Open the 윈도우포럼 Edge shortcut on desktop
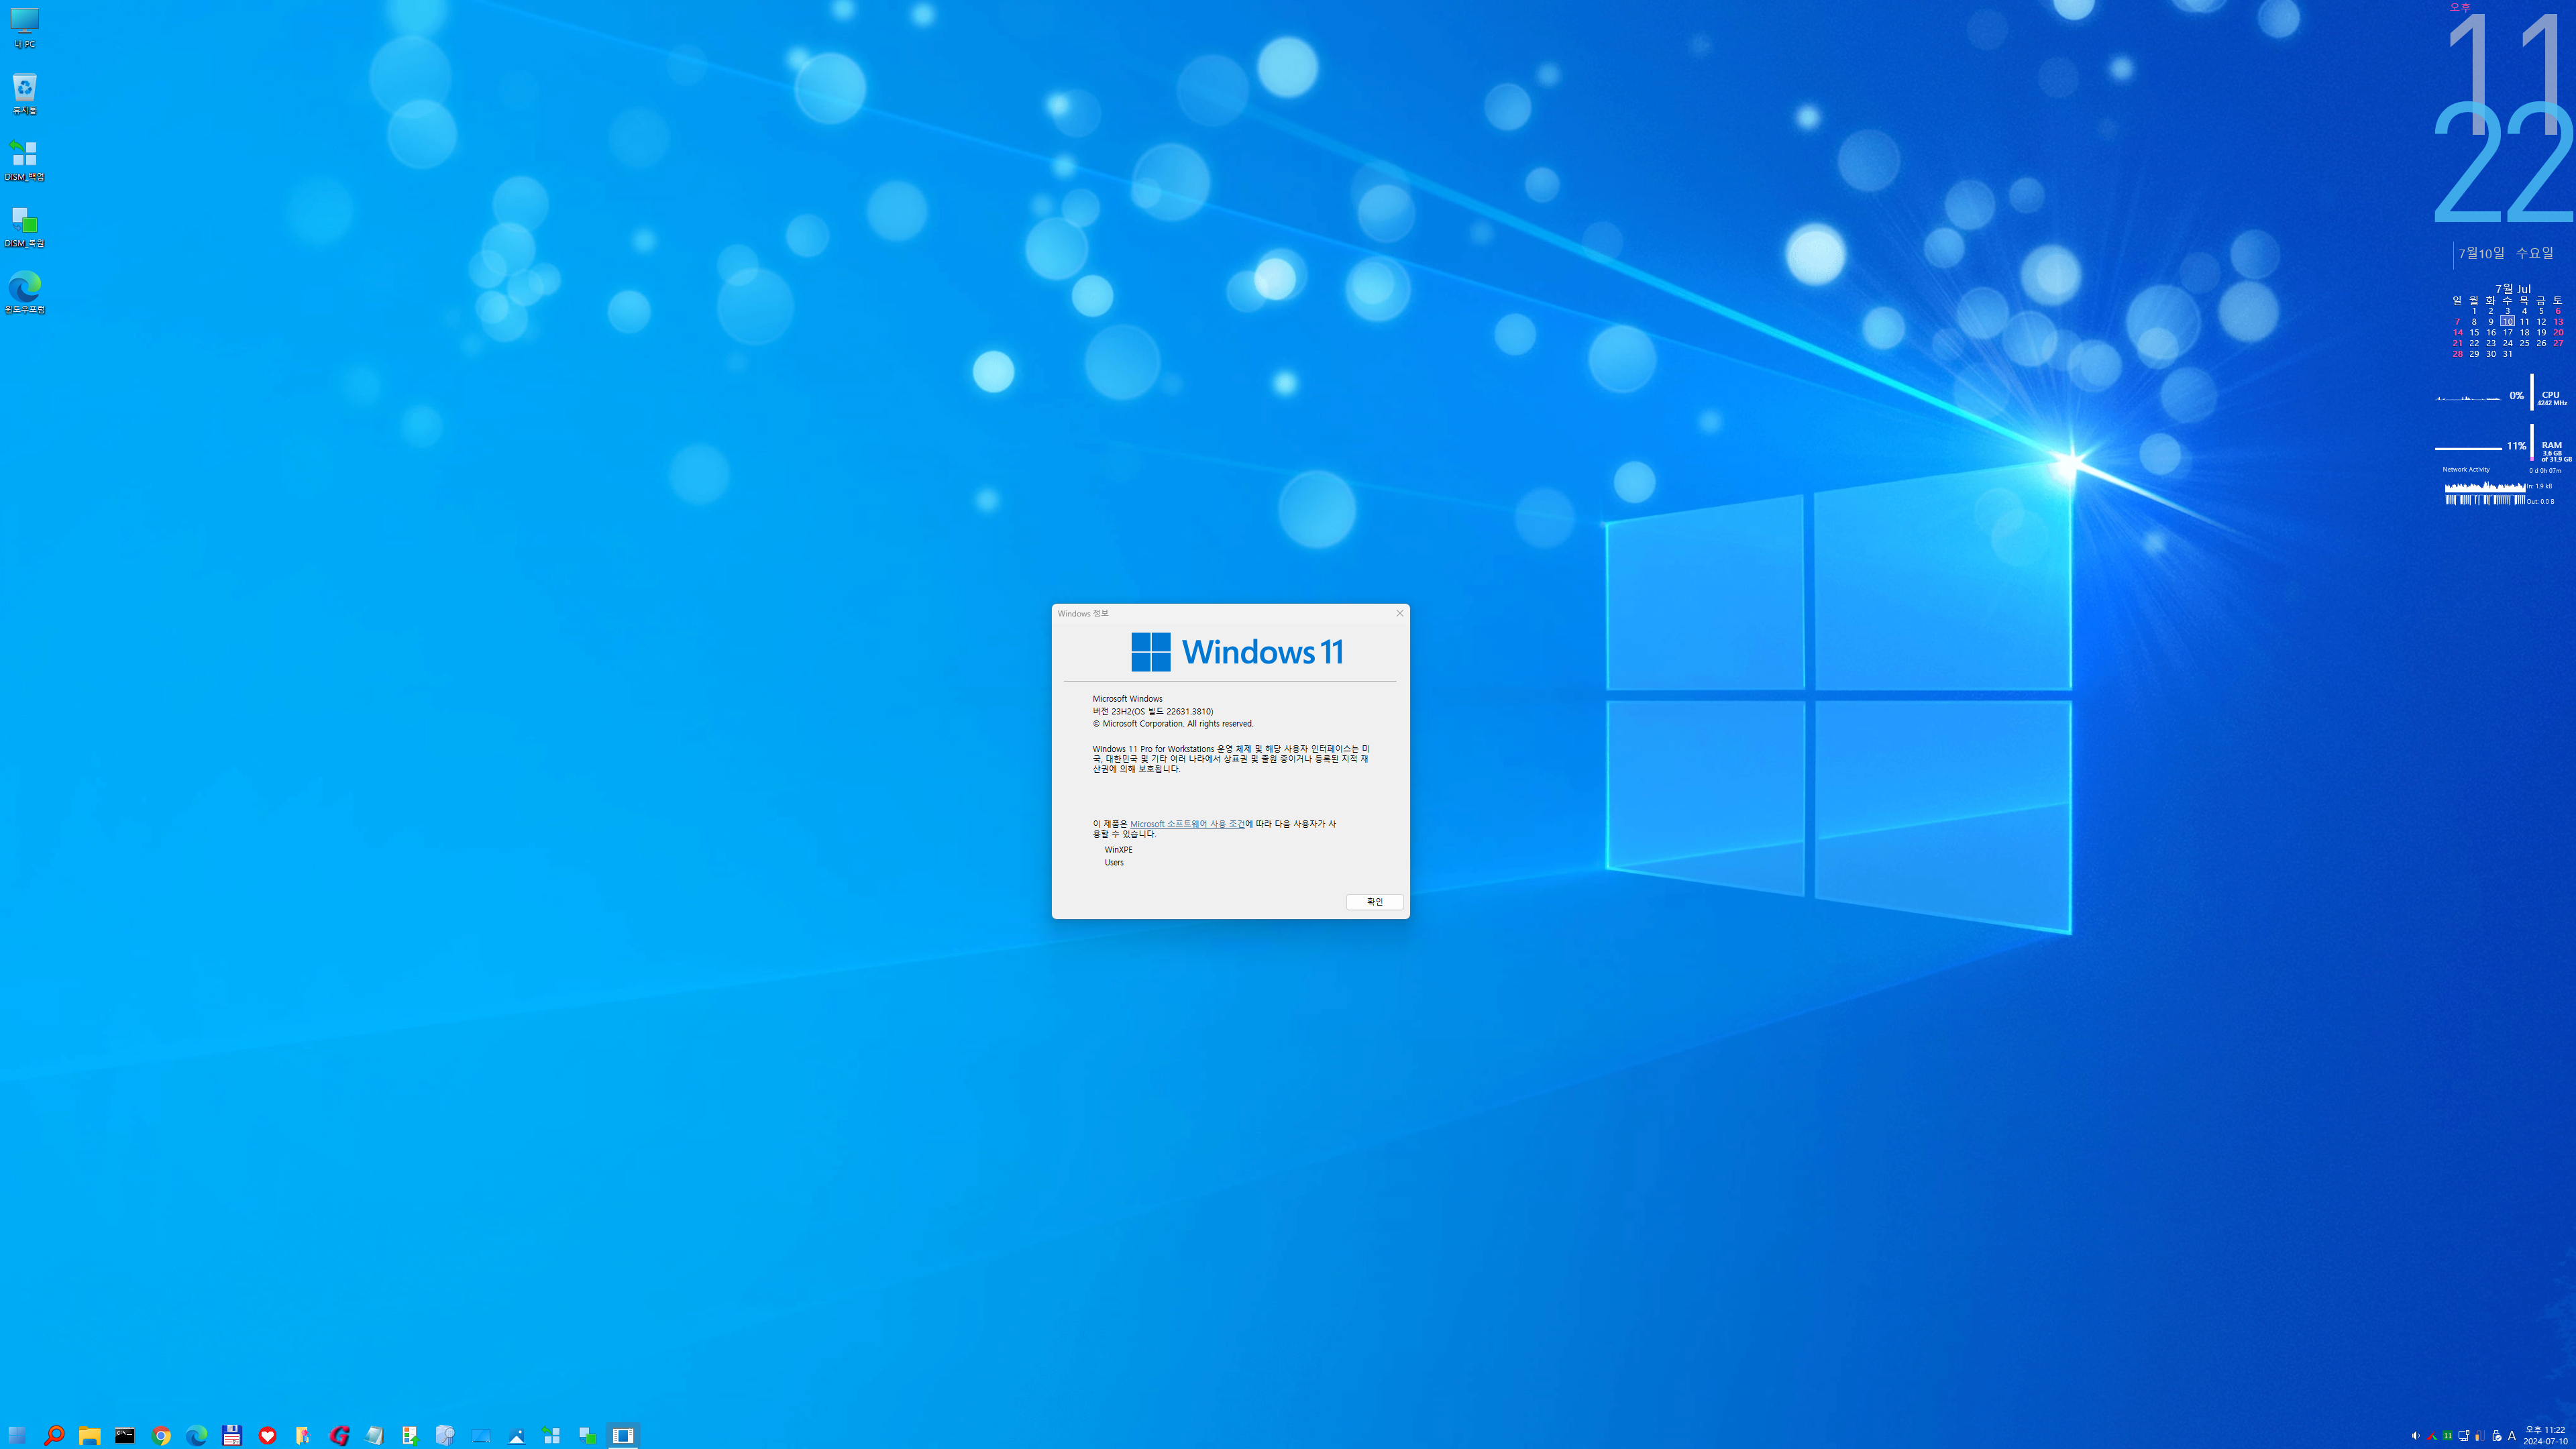Screen dimensions: 2576x1449 24,292
